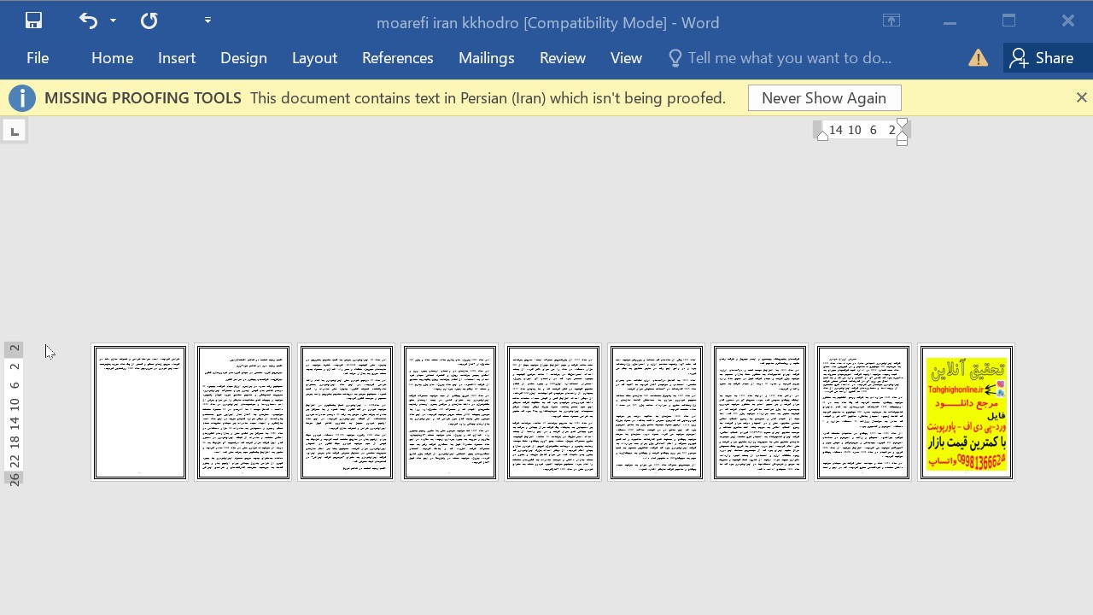The height and width of the screenshot is (615, 1093).
Task: Click the eighth page, next to the yellow one
Action: (863, 413)
